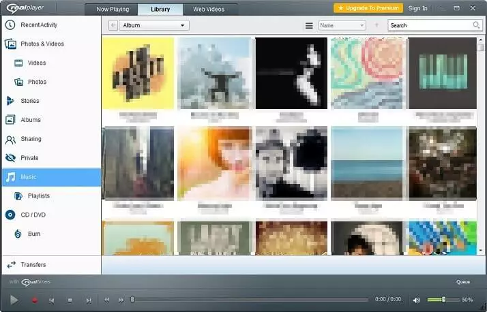The width and height of the screenshot is (487, 312).
Task: Click the Sign In link
Action: point(417,8)
